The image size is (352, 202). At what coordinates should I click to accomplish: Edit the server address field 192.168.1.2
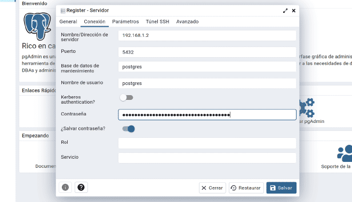207,36
